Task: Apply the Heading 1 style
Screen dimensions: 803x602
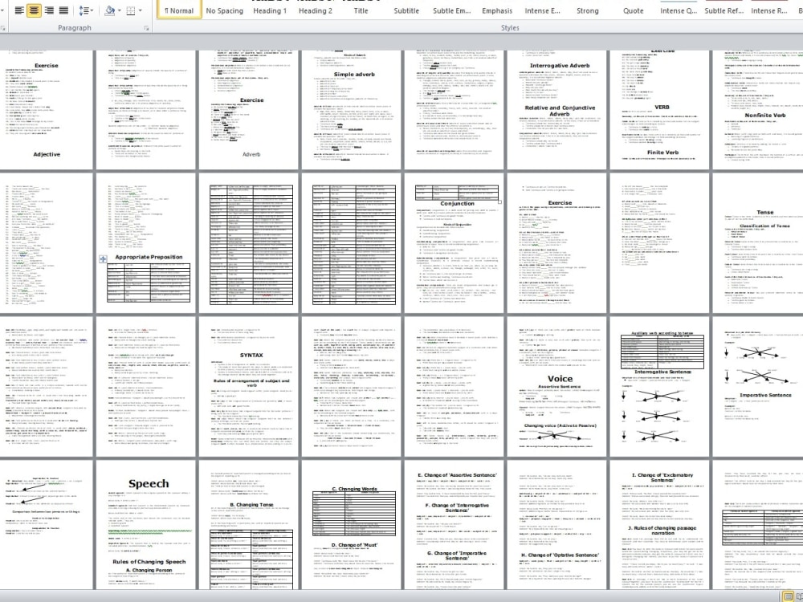Action: [x=270, y=10]
